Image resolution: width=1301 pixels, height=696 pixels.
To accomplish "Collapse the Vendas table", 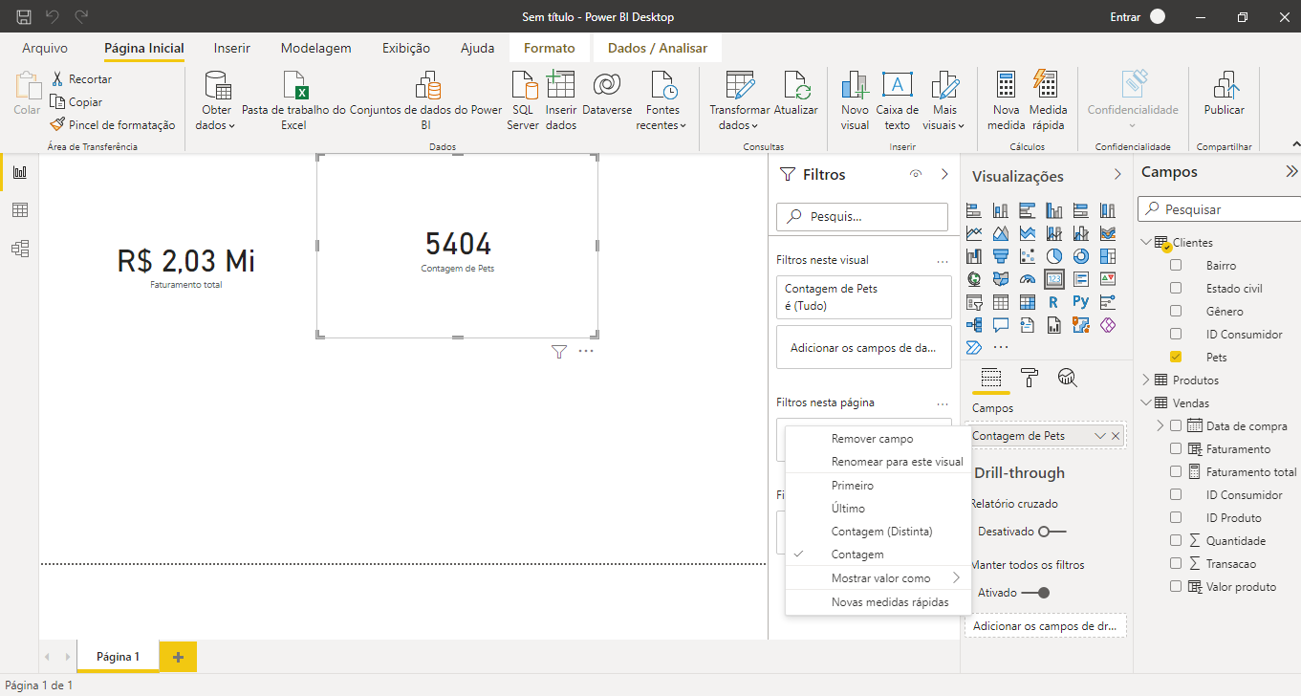I will [x=1145, y=402].
